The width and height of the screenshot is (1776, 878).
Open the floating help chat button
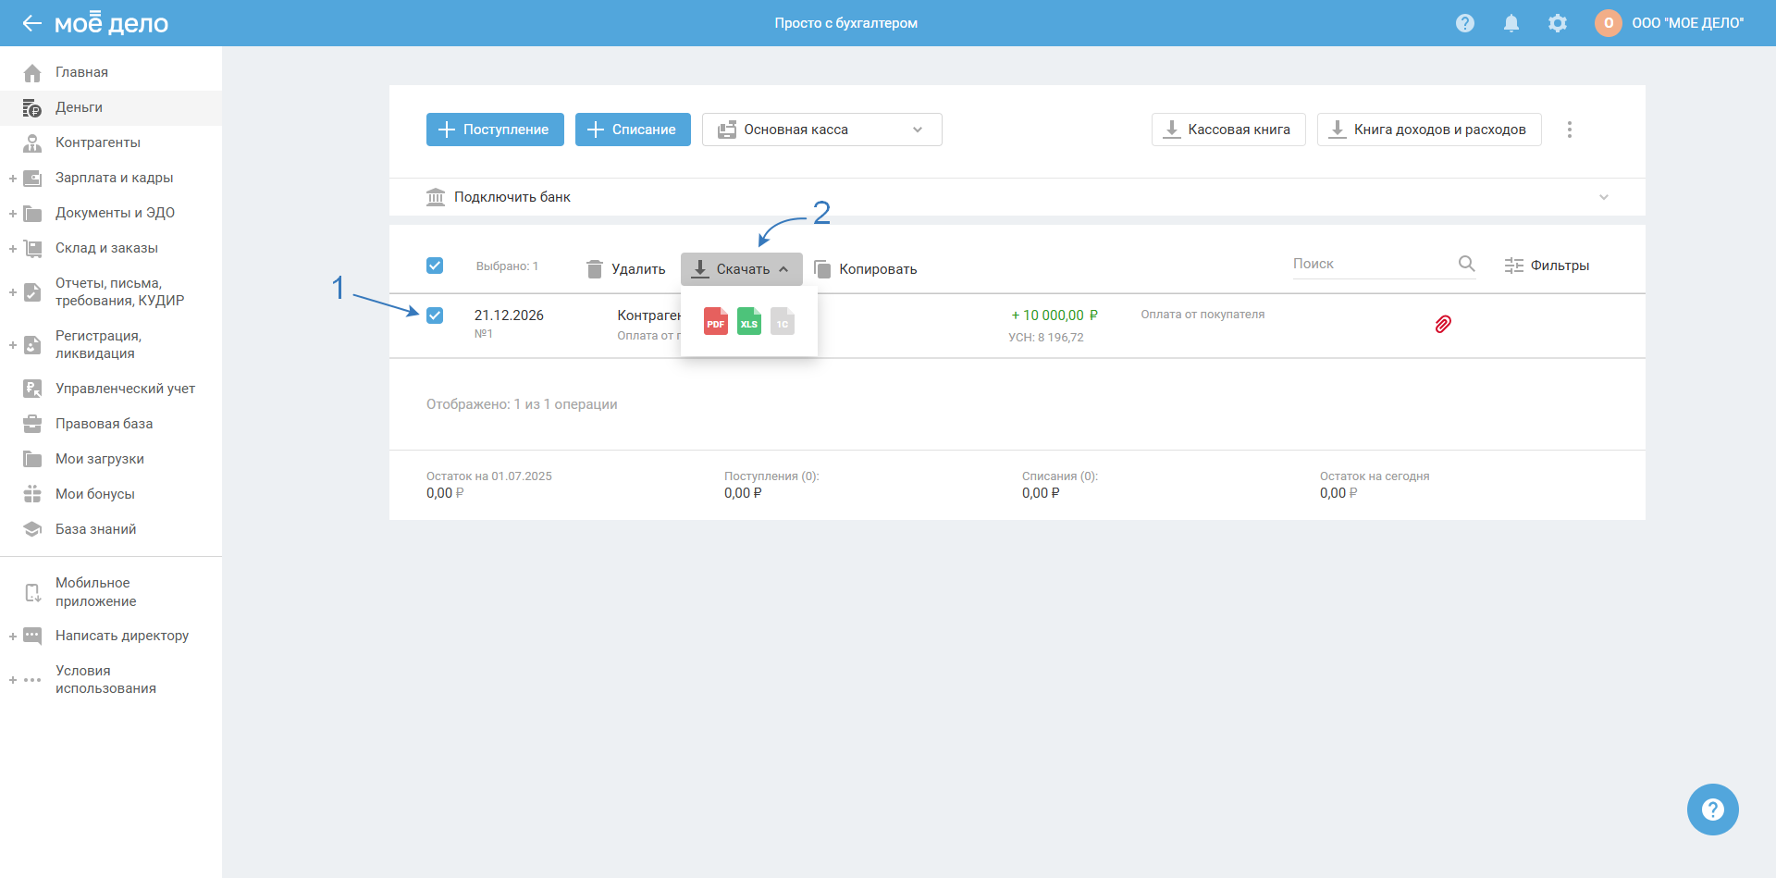pos(1713,810)
